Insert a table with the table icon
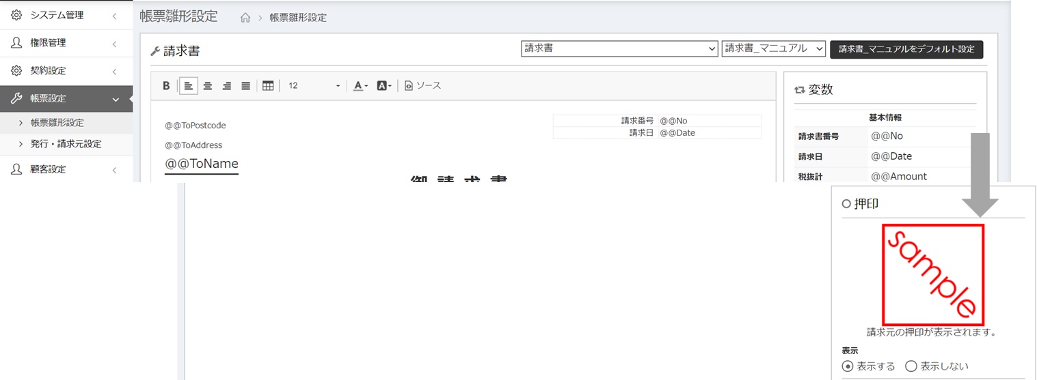The image size is (1037, 380). coord(268,86)
